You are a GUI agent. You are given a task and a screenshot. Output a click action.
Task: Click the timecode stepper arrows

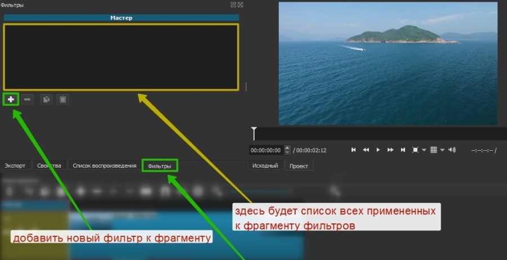click(287, 150)
